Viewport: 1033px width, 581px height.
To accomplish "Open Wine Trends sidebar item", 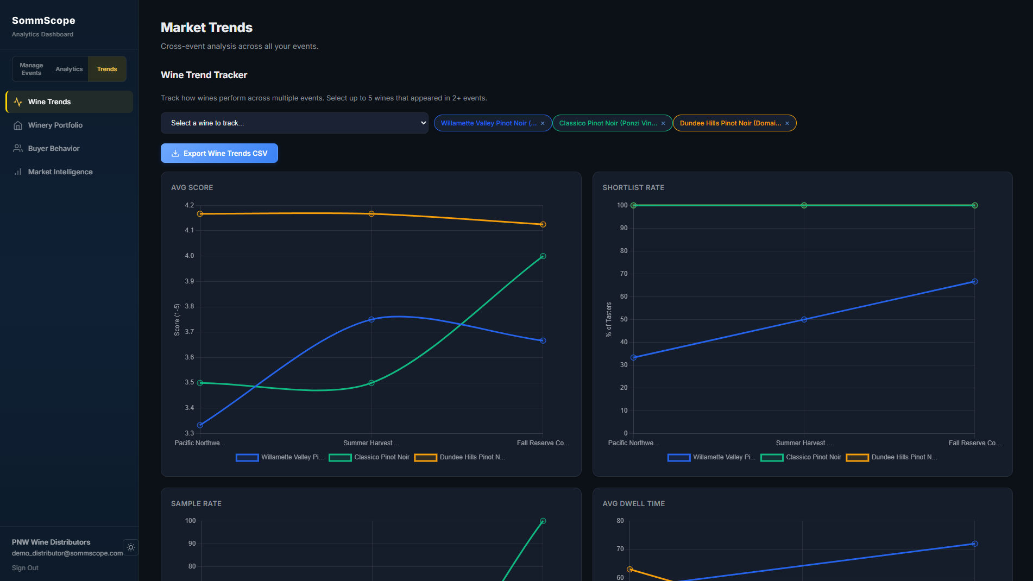I will point(69,102).
